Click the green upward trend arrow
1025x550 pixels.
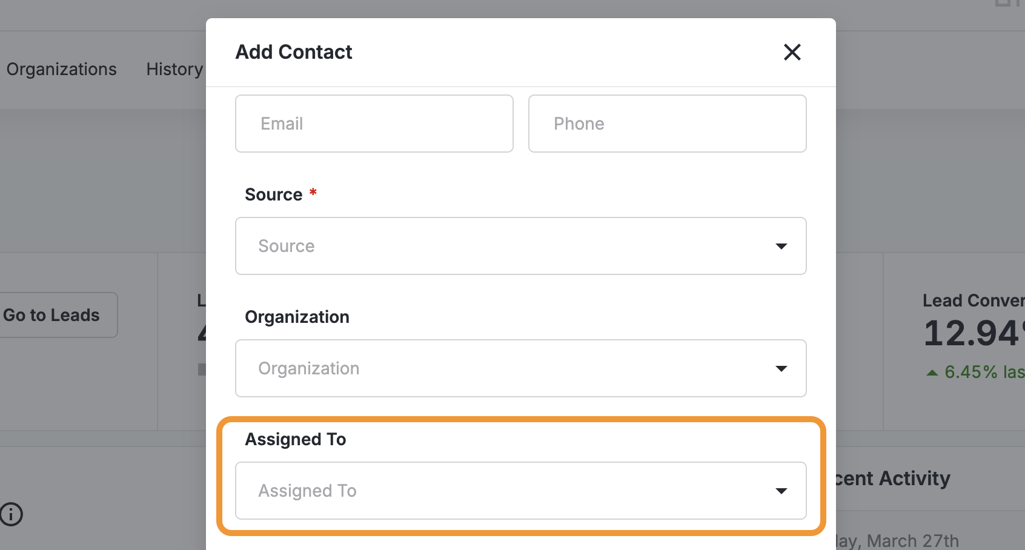932,373
